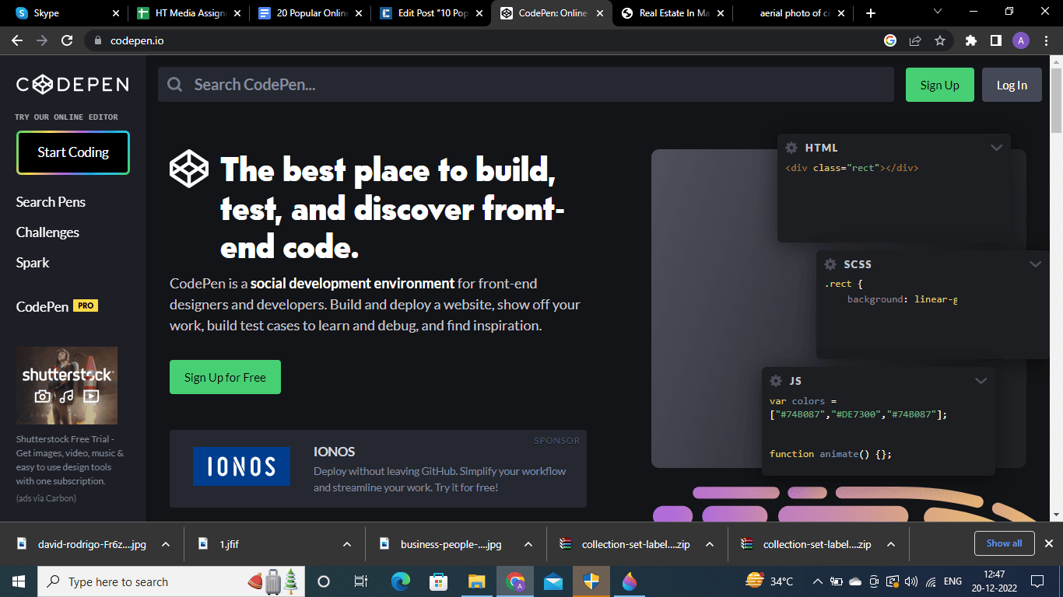Expand options for david-rodrigo jpg download
The height and width of the screenshot is (597, 1063).
point(166,544)
